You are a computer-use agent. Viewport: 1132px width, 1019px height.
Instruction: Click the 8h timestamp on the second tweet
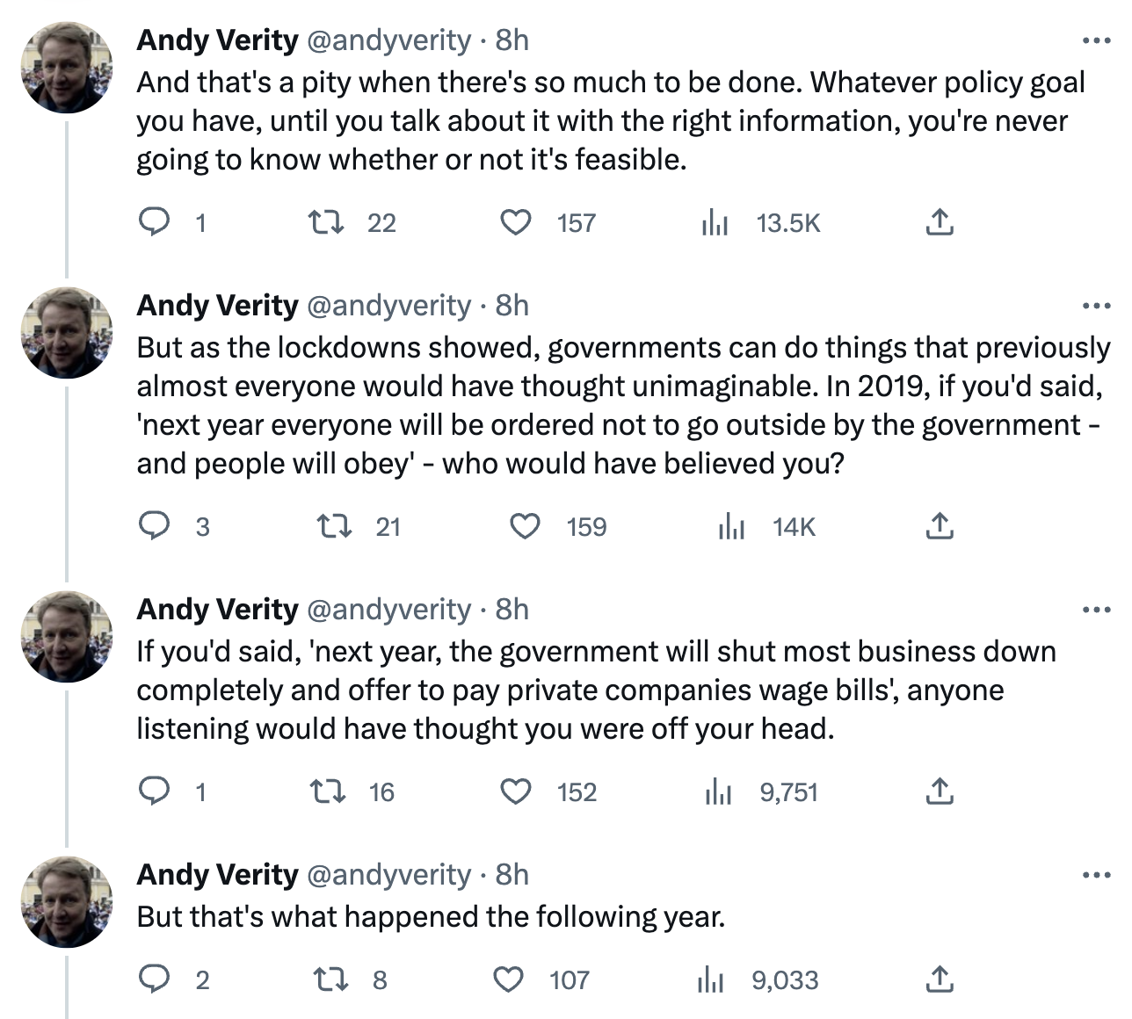point(511,305)
